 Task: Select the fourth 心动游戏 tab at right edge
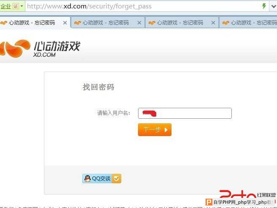248,23
